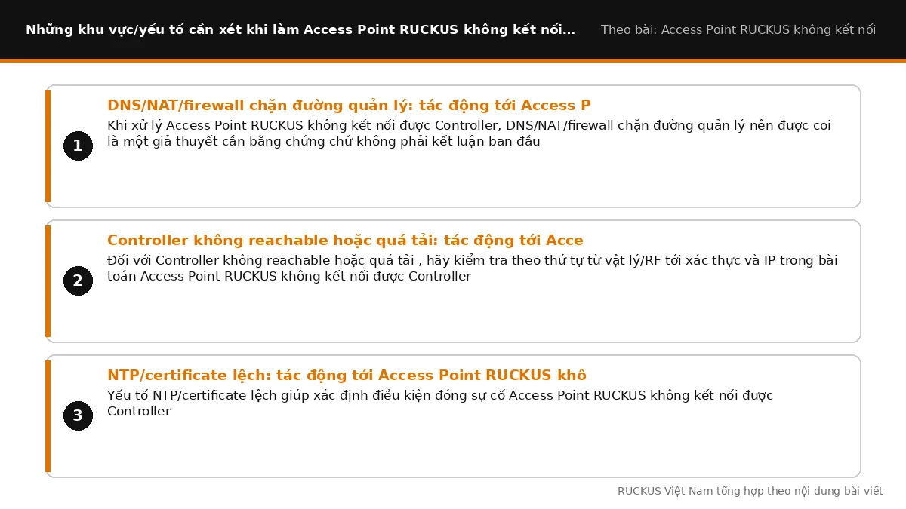This screenshot has height=509, width=906.
Task: Click the paragraph starting 'Khi xử lý Access Point'
Action: [469, 133]
